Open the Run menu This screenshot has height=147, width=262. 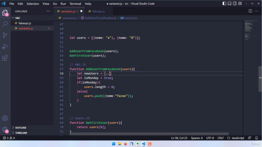point(63,4)
